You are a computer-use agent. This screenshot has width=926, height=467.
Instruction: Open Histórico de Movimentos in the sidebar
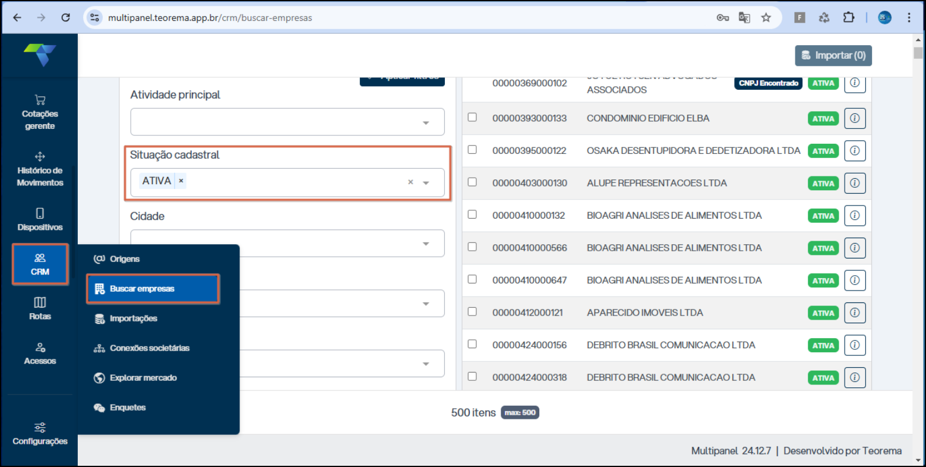[40, 169]
